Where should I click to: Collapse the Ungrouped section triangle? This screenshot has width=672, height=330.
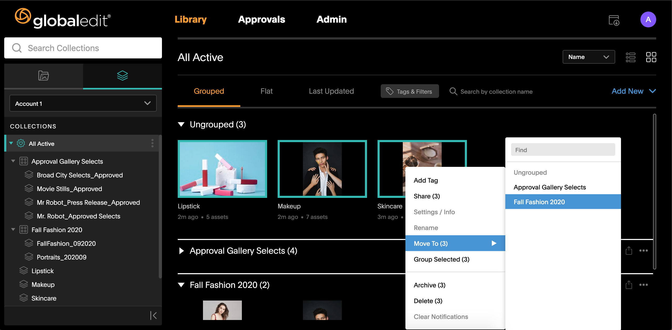tap(181, 124)
